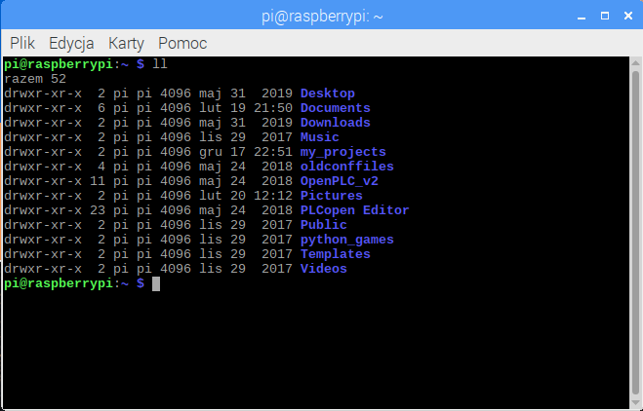
Task: Click the Downloads directory entry
Action: pos(336,123)
